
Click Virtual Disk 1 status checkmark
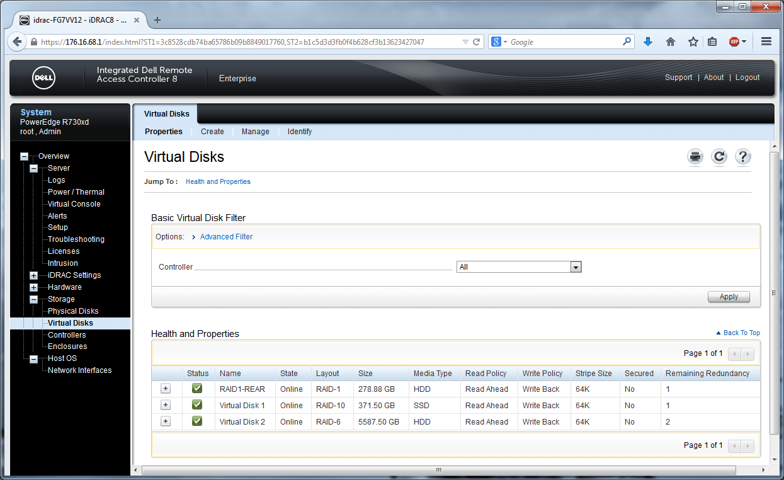(197, 405)
